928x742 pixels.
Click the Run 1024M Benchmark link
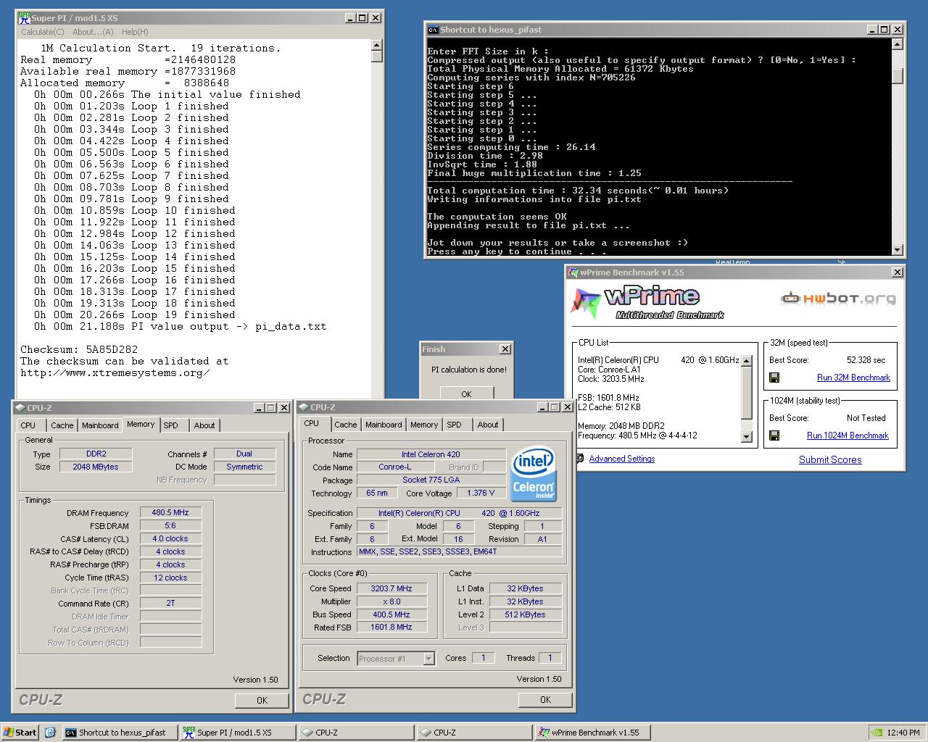(848, 435)
